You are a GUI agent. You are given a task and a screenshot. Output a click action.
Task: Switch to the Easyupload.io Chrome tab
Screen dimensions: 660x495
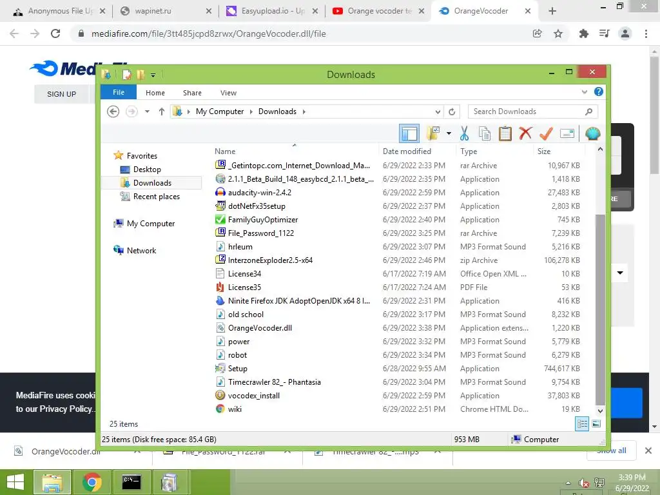(272, 11)
